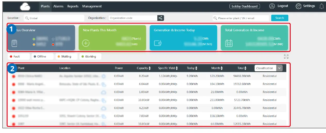Focus the Organization code input field

click(133, 18)
